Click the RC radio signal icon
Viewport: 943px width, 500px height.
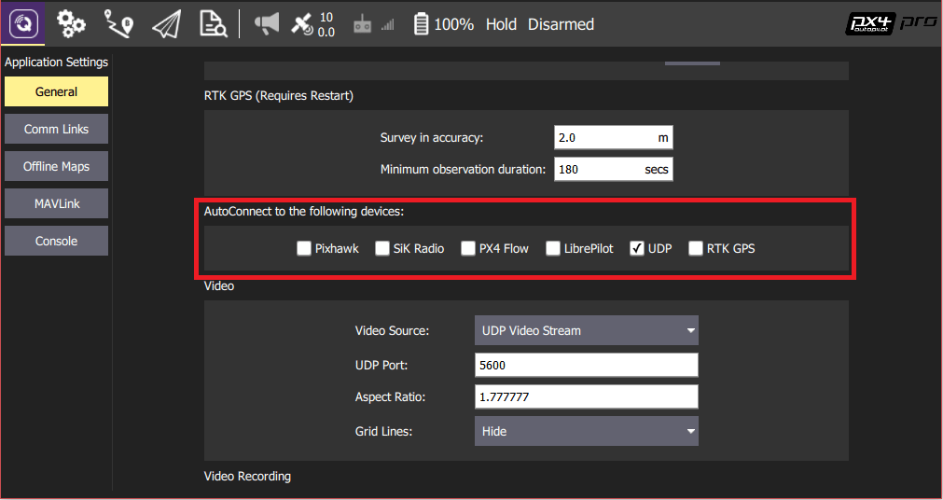[363, 25]
